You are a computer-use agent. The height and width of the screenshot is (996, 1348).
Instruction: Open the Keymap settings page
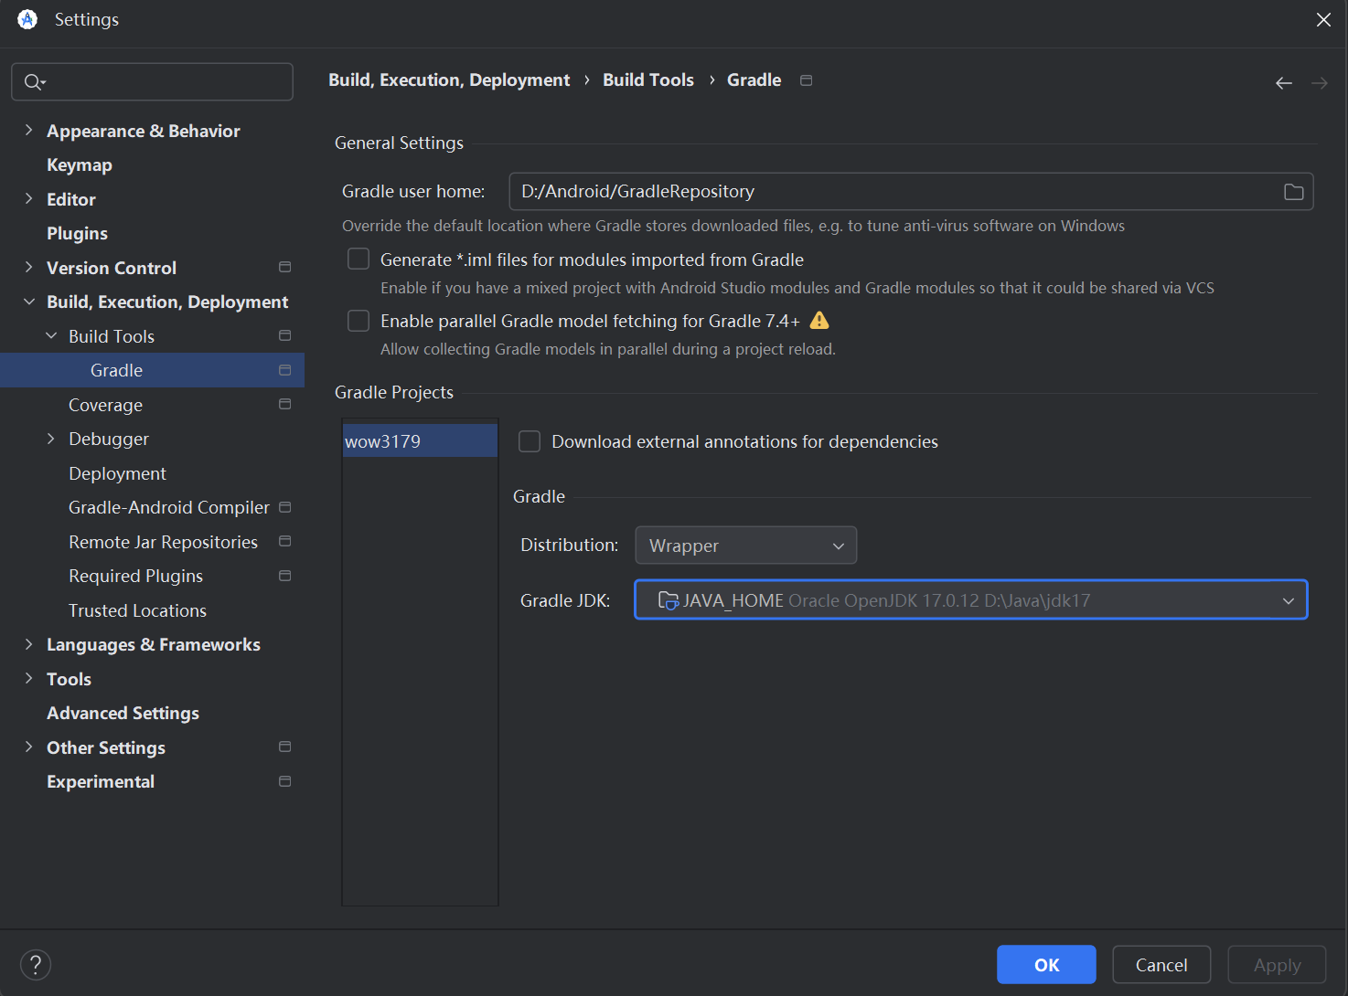click(80, 165)
